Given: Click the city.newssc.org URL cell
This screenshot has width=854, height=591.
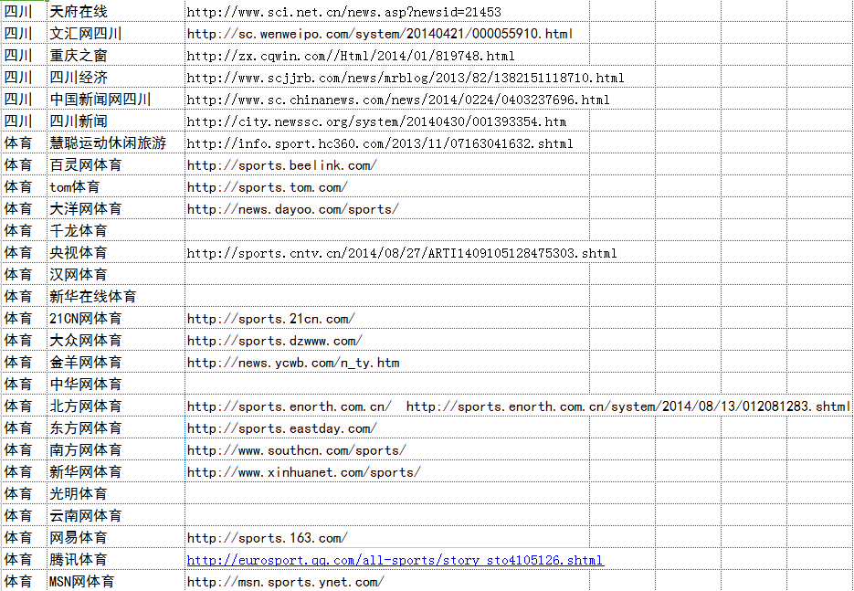Looking at the screenshot, I should 387,121.
